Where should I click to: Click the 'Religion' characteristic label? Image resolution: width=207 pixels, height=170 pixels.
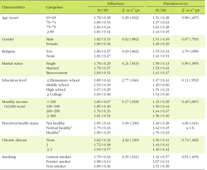click(9, 51)
